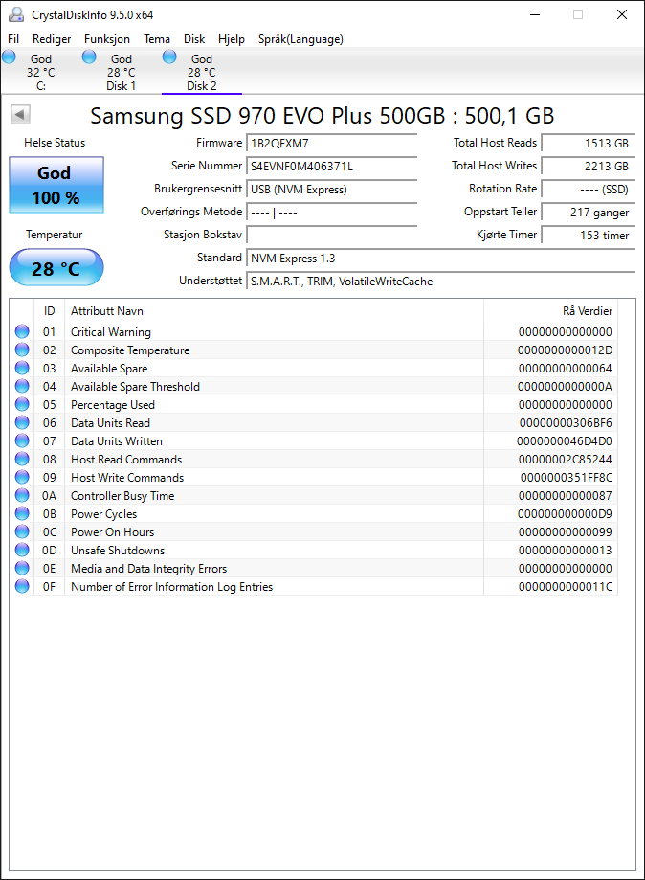The image size is (645, 880).
Task: Click the USB (NVM Express) interface field
Action: pos(331,190)
